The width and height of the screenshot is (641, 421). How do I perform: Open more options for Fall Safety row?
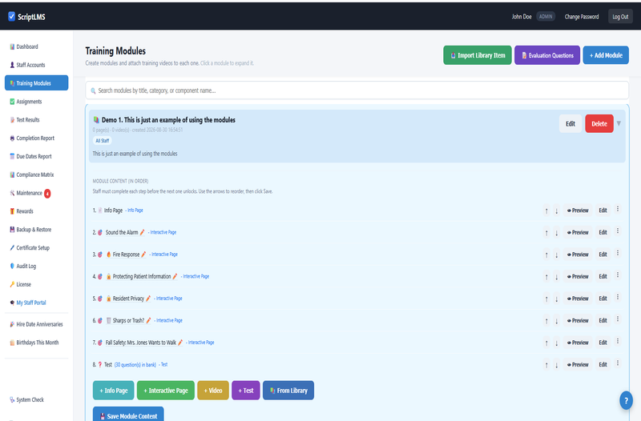[x=618, y=342]
